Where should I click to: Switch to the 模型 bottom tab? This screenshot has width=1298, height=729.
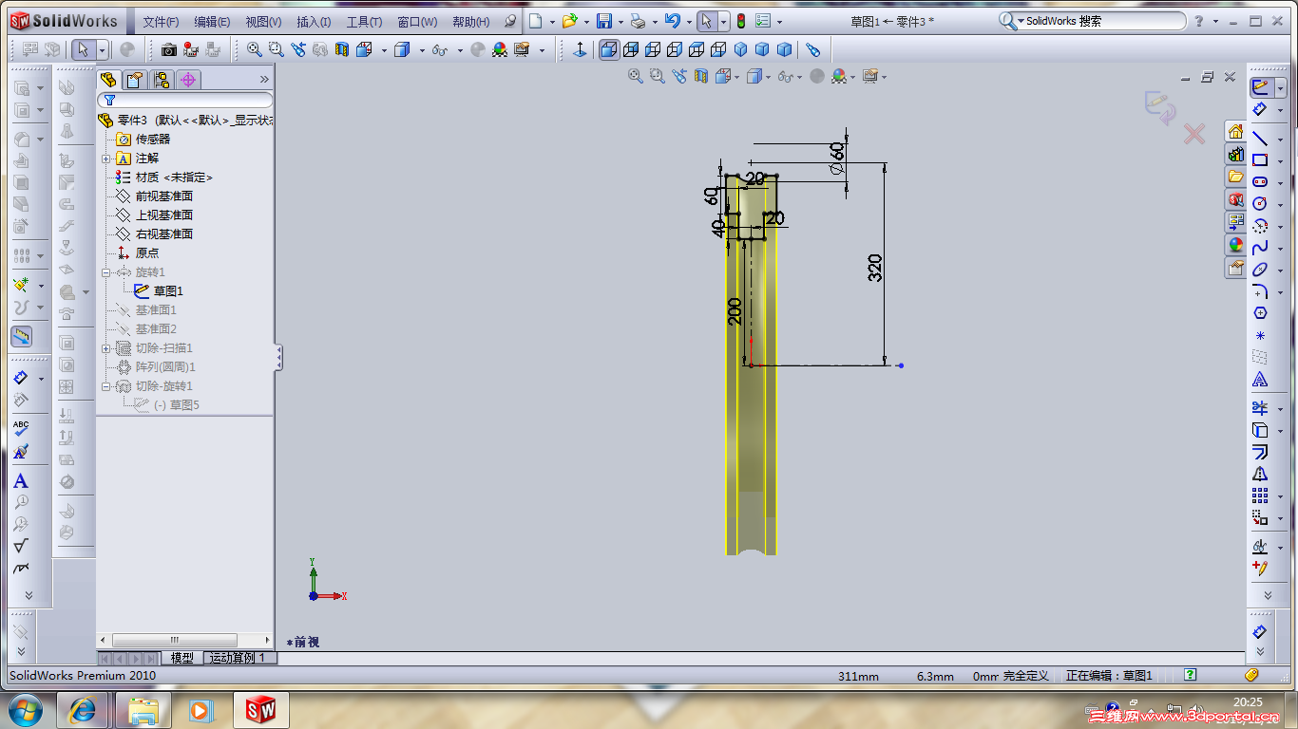(x=181, y=658)
